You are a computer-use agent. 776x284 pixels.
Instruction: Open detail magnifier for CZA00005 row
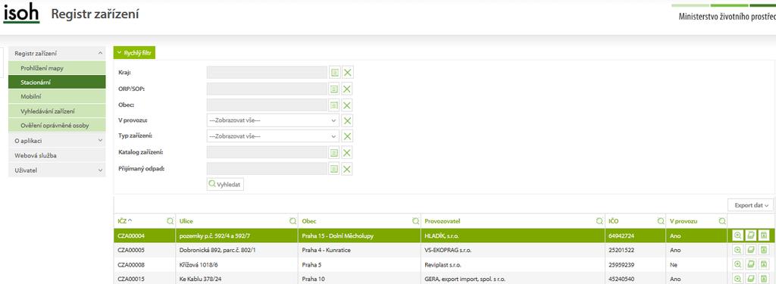point(737,251)
